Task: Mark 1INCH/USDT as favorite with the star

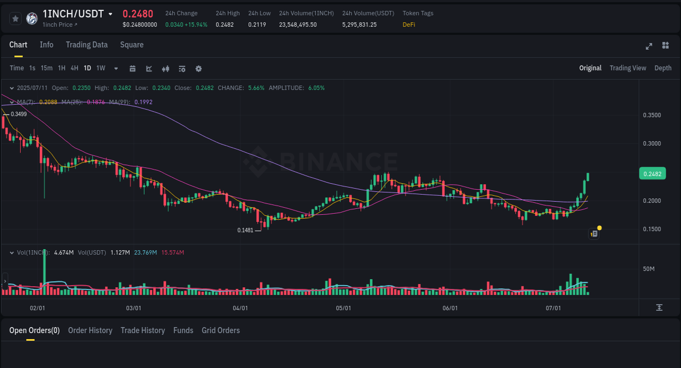Action: click(x=15, y=18)
